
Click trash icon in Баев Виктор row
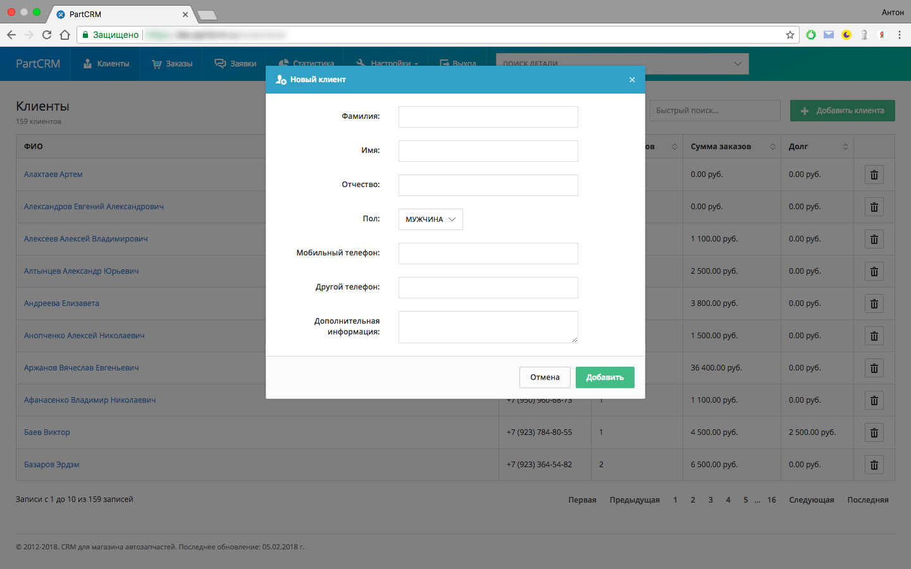[874, 433]
